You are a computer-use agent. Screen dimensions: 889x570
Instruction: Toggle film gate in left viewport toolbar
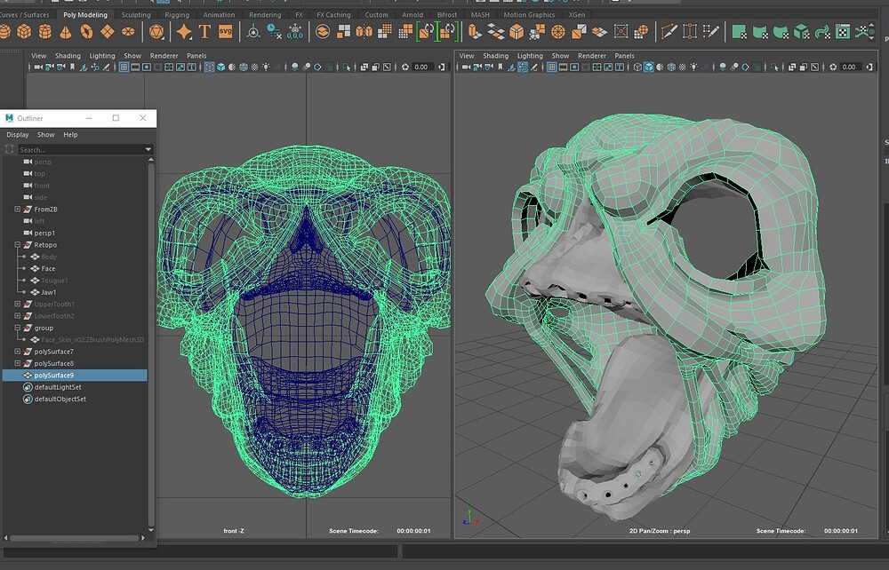point(135,67)
